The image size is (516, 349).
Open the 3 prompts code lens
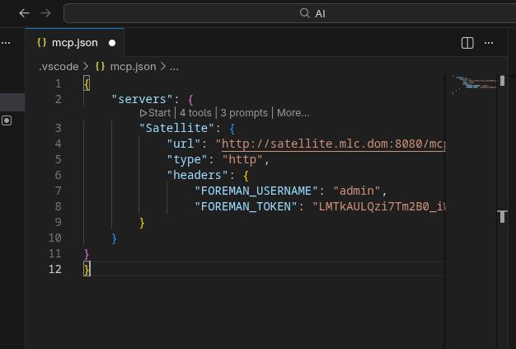point(244,113)
